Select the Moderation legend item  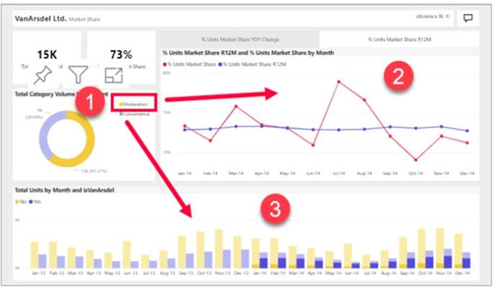click(x=133, y=105)
